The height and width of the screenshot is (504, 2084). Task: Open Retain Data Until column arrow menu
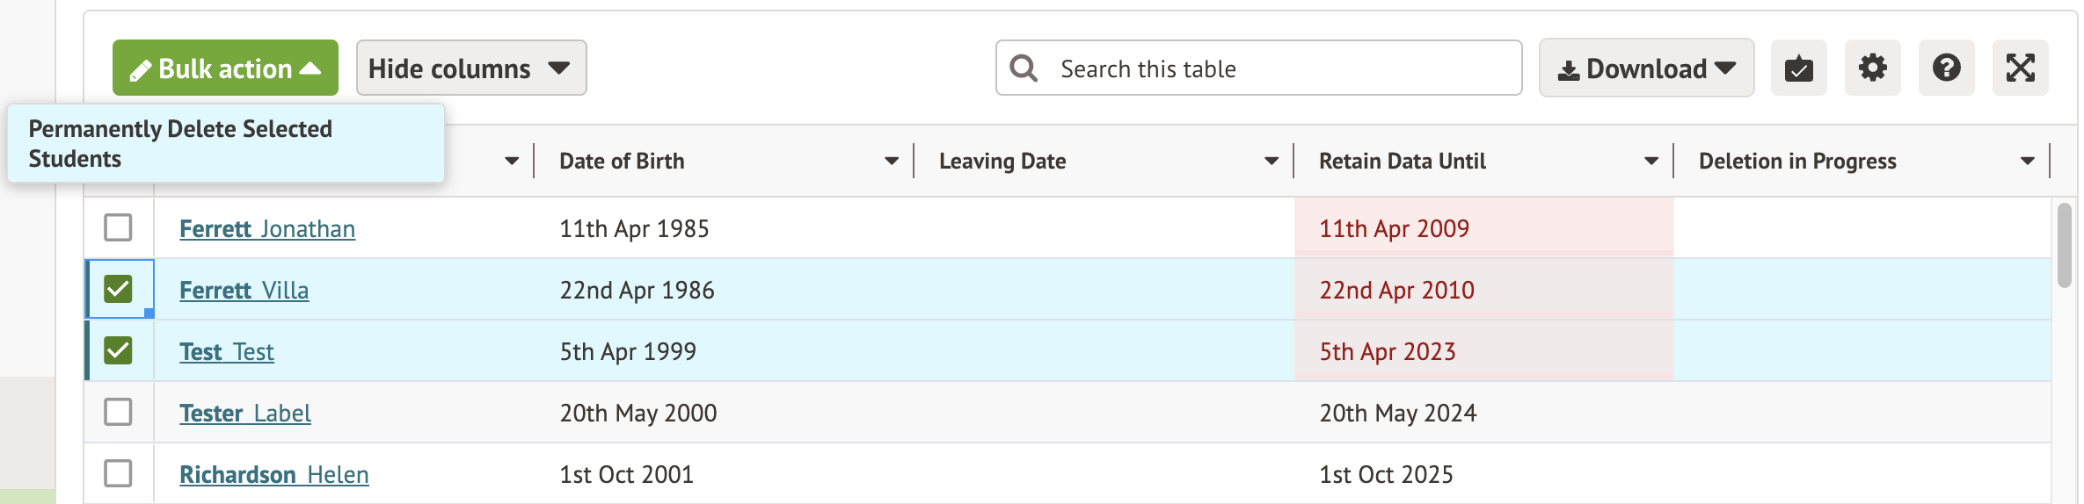pos(1651,162)
